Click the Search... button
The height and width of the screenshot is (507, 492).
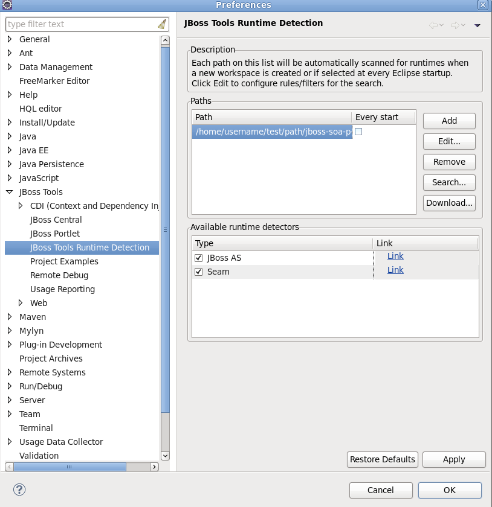click(449, 183)
